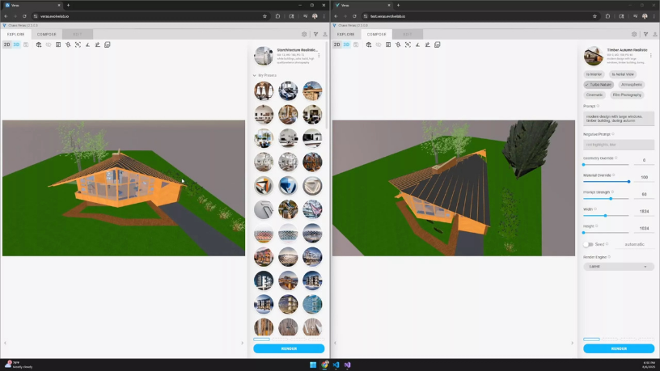Screen dimensions: 660x371
Task: Click the Negative Prompt text field
Action: [618, 145]
